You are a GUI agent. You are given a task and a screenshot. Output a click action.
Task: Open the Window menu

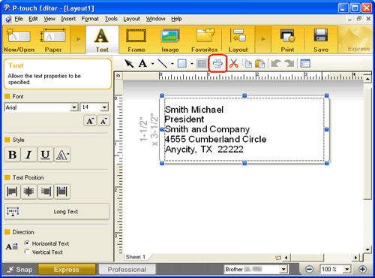155,19
